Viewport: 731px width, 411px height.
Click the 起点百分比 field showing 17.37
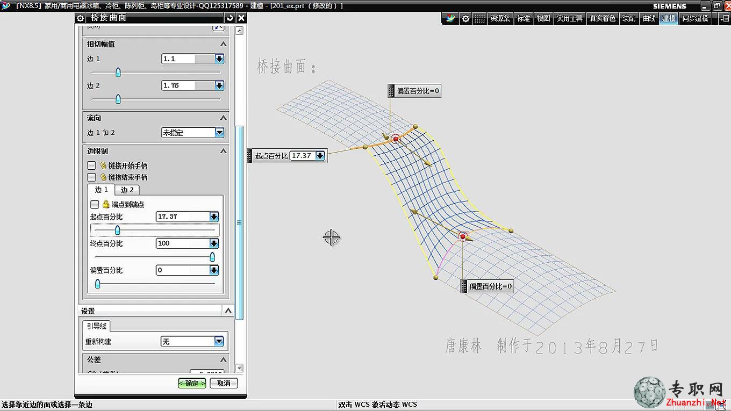(x=182, y=217)
